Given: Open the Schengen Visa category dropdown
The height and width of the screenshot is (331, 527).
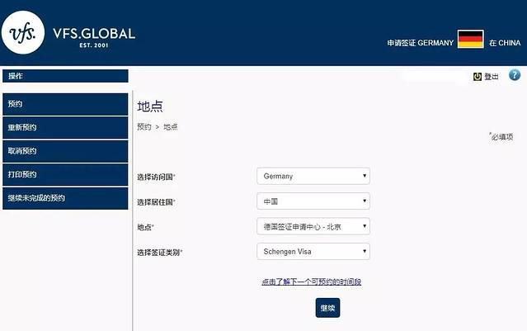Looking at the screenshot, I should click(x=313, y=251).
